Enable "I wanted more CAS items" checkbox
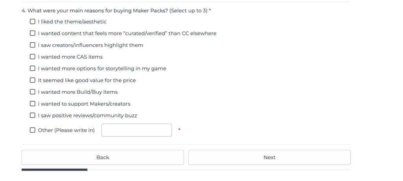The image size is (403, 181). point(33,57)
